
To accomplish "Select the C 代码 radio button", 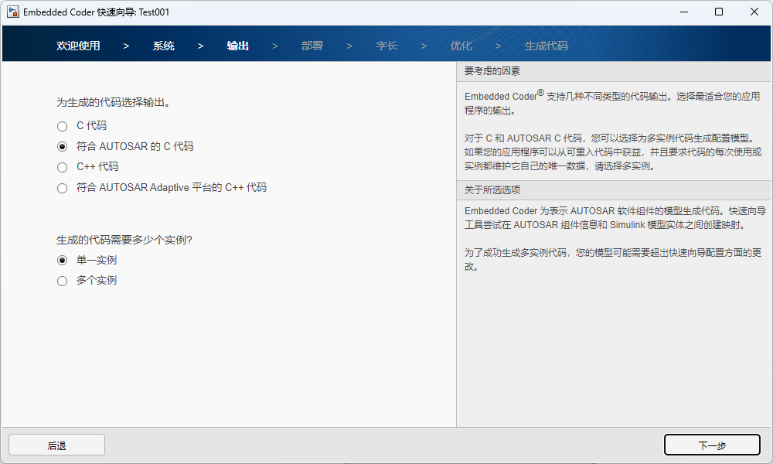I will [62, 126].
